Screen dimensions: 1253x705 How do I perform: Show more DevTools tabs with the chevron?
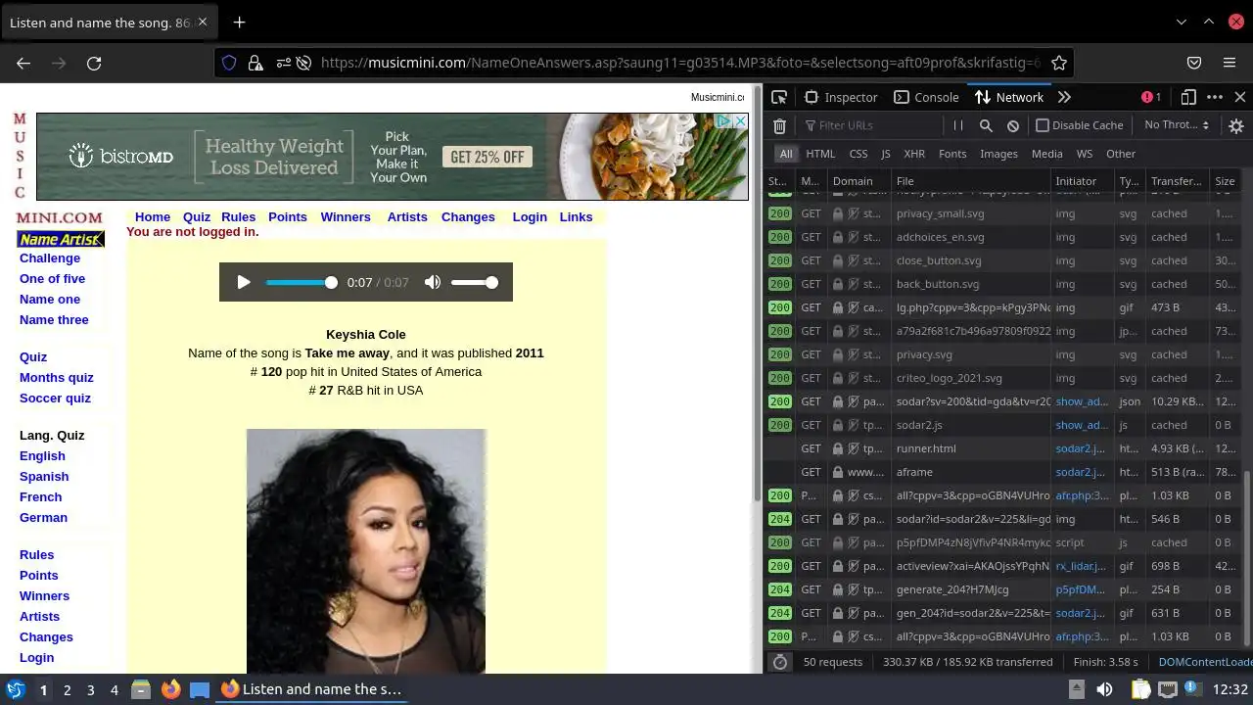(x=1064, y=97)
